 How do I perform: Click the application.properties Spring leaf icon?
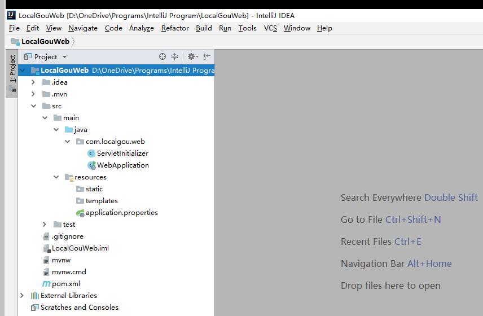80,213
